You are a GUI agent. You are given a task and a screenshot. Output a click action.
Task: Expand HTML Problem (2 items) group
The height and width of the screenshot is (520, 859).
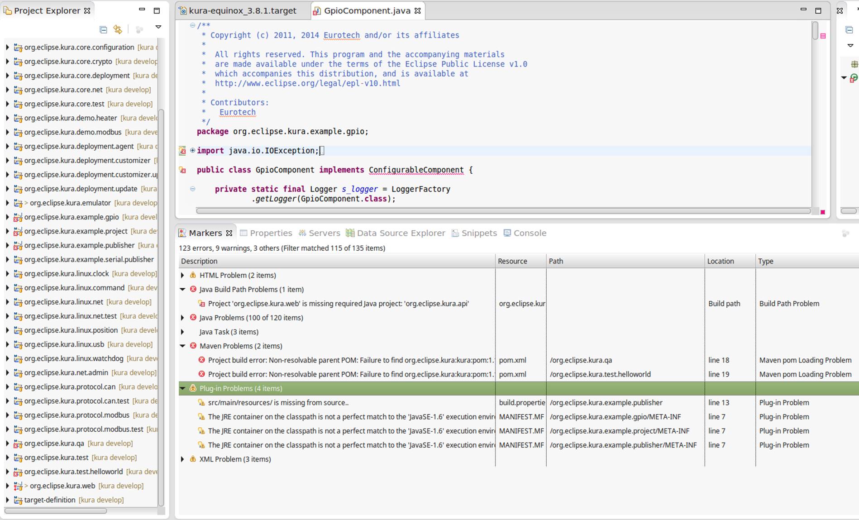click(x=182, y=275)
